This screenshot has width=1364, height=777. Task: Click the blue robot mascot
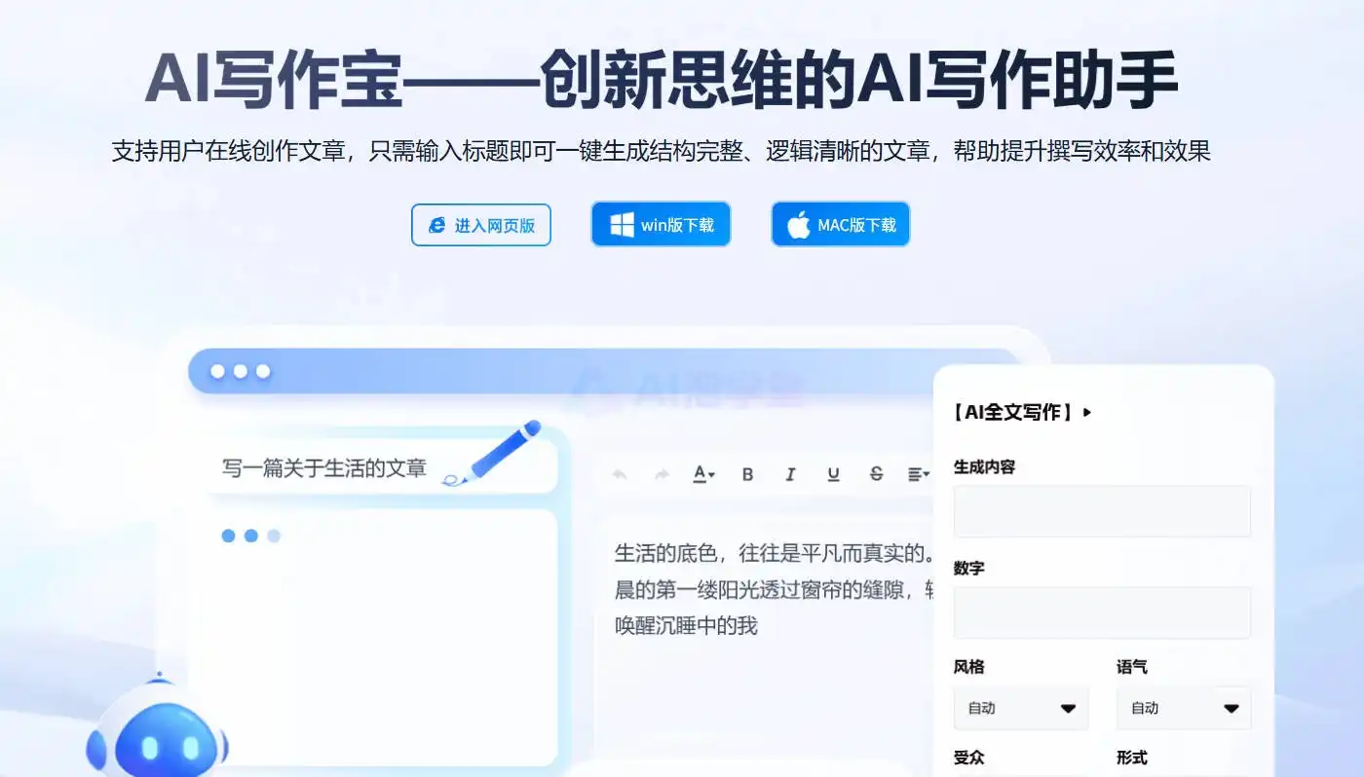(157, 725)
